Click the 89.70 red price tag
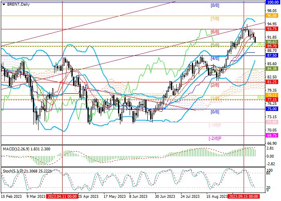The image size is (281, 201). (x=272, y=46)
